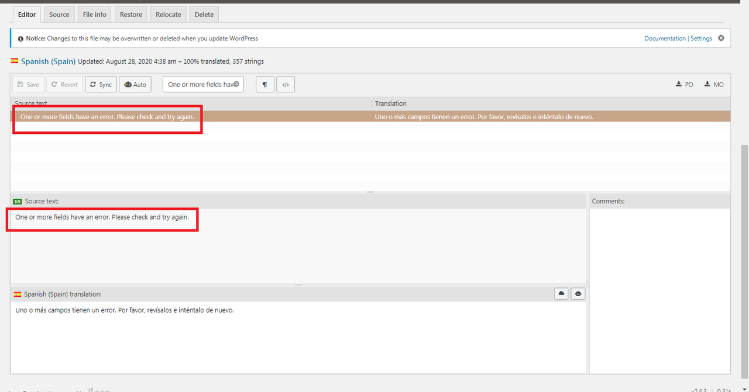
Task: Dismiss the notice with the X icon
Action: [x=721, y=38]
